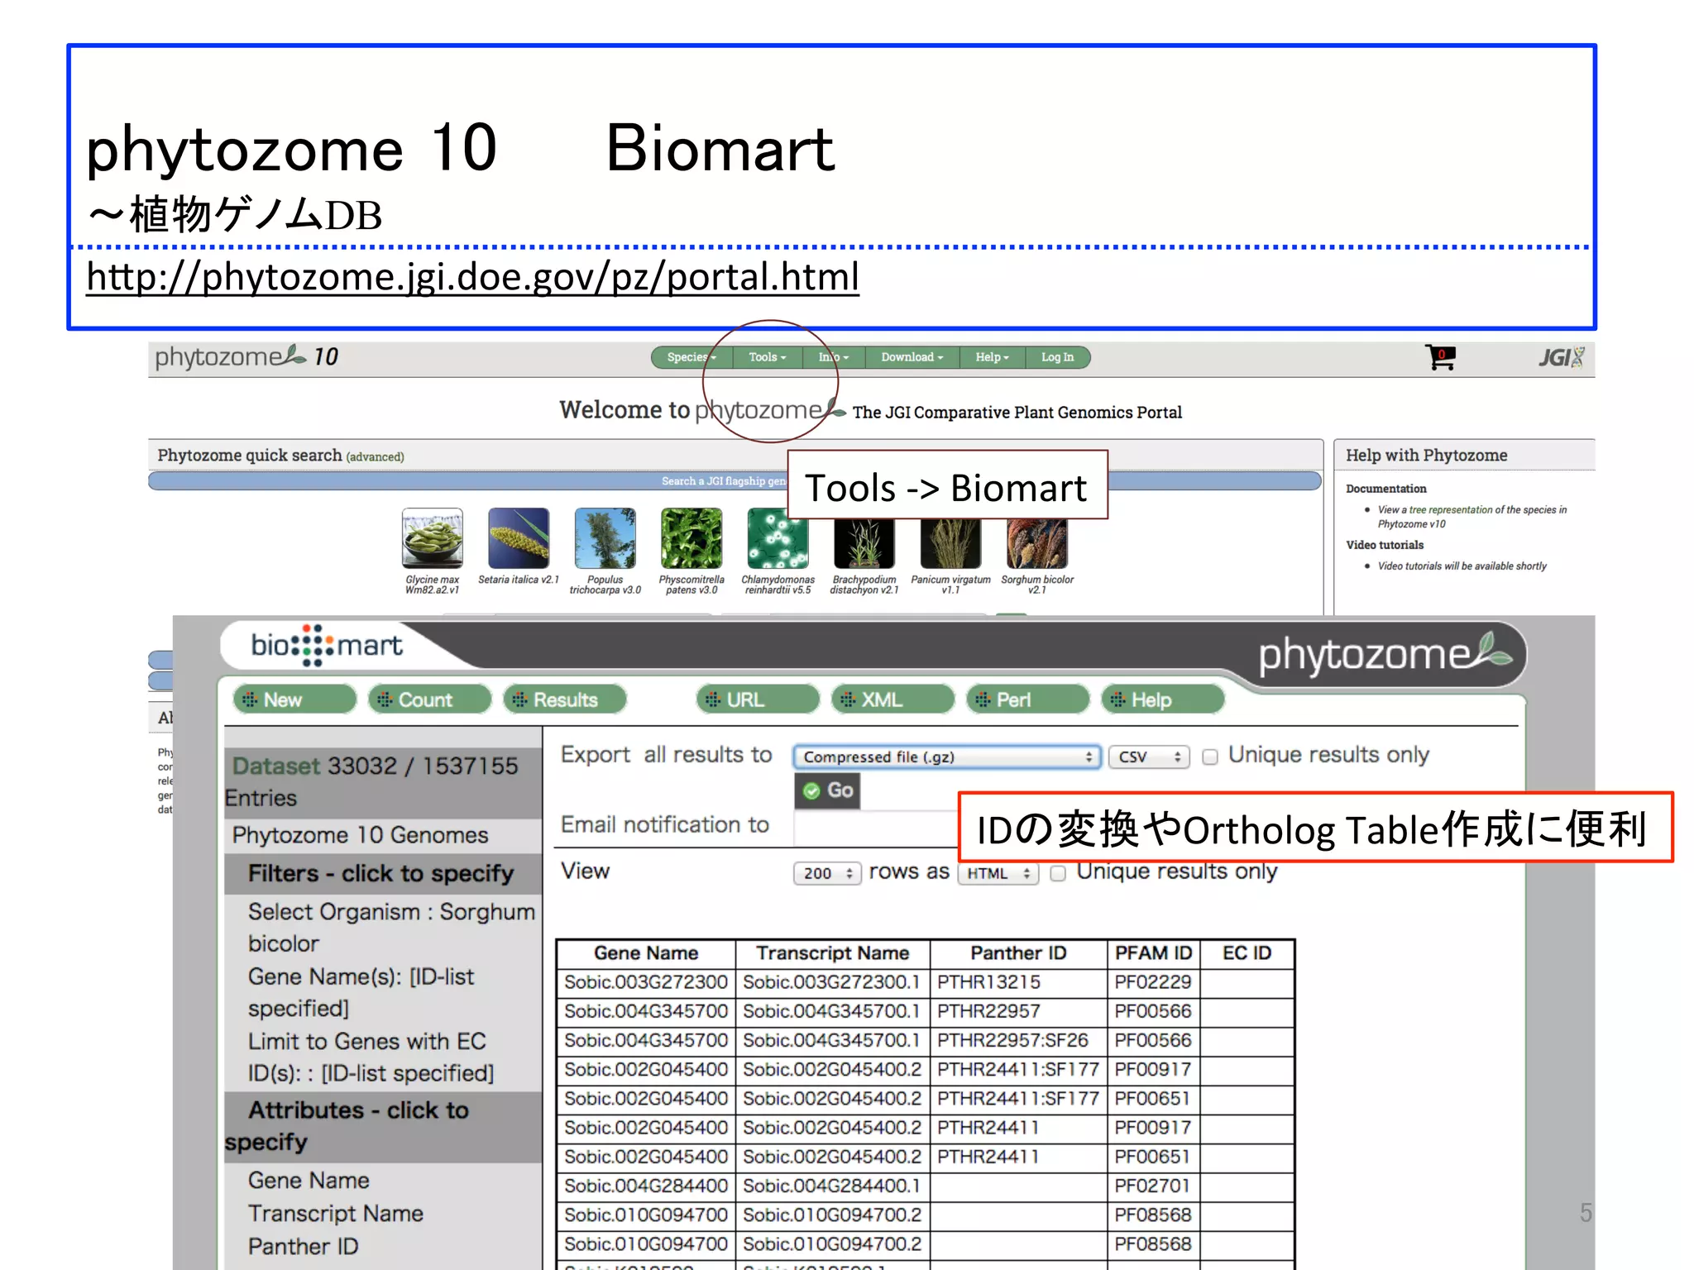The height and width of the screenshot is (1270, 1694).
Task: Select Setaria italica species thumbnail
Action: click(x=519, y=538)
